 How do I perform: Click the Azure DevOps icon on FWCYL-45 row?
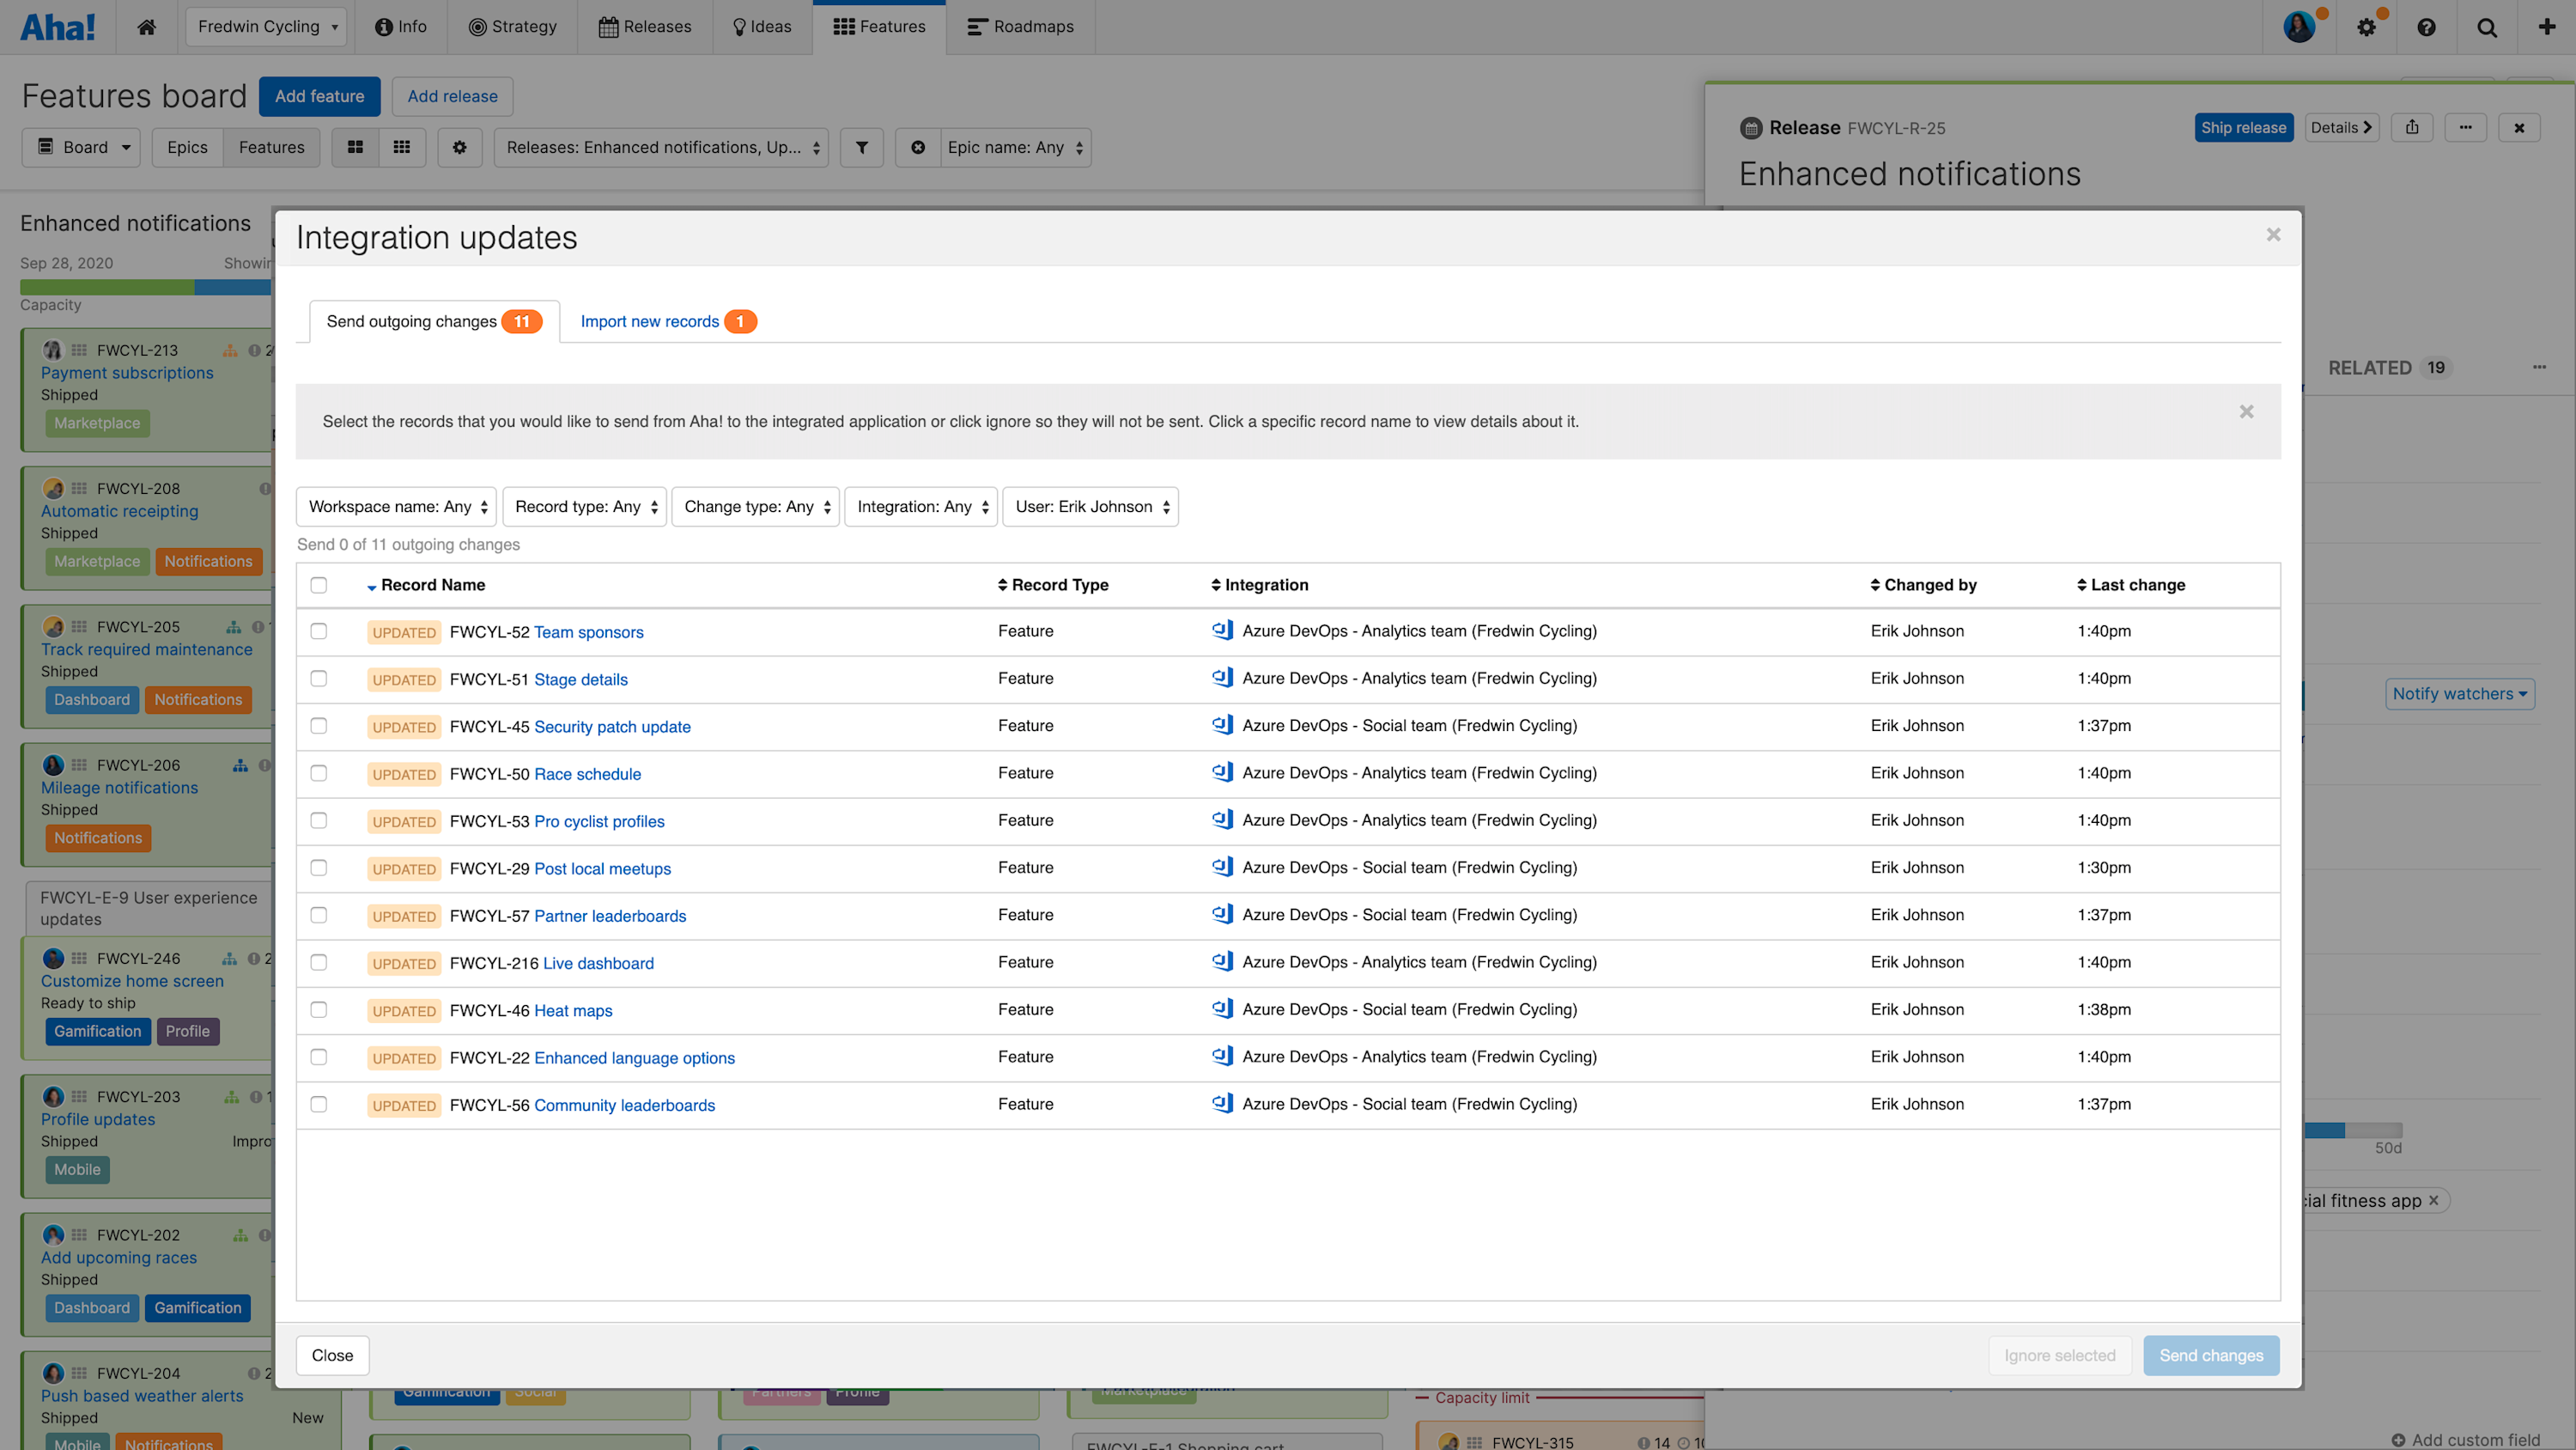coord(1222,724)
